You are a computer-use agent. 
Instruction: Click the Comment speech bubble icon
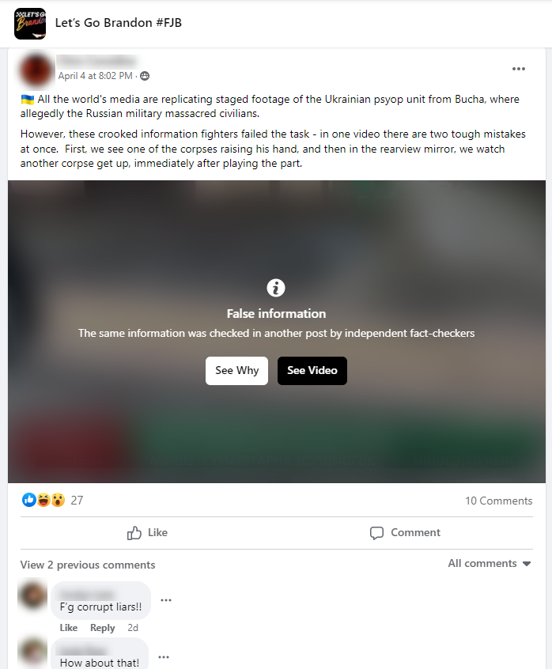(x=376, y=533)
